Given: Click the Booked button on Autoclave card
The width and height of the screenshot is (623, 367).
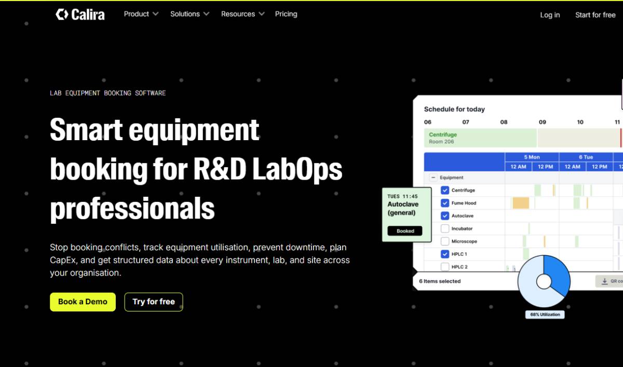Looking at the screenshot, I should click(405, 231).
